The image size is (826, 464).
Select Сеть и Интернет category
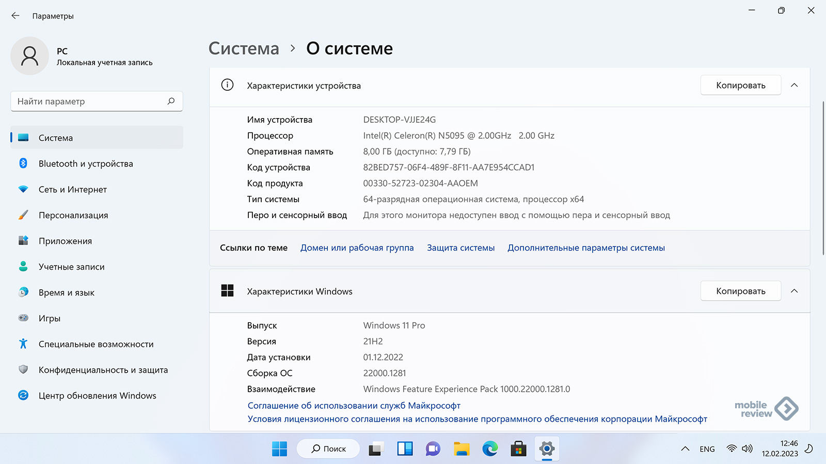pos(97,189)
